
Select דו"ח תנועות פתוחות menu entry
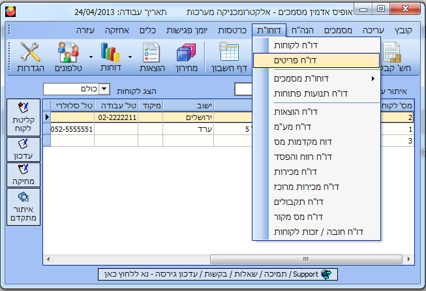pyautogui.click(x=316, y=94)
